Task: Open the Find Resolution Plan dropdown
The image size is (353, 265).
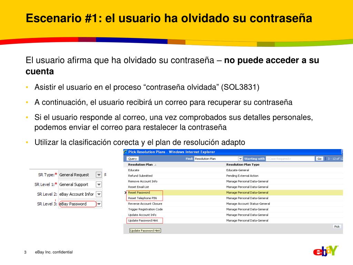Action: (240, 159)
